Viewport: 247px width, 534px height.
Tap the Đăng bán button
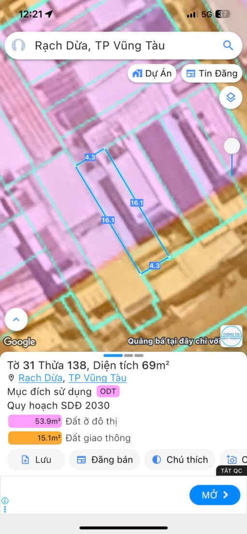[x=105, y=460]
